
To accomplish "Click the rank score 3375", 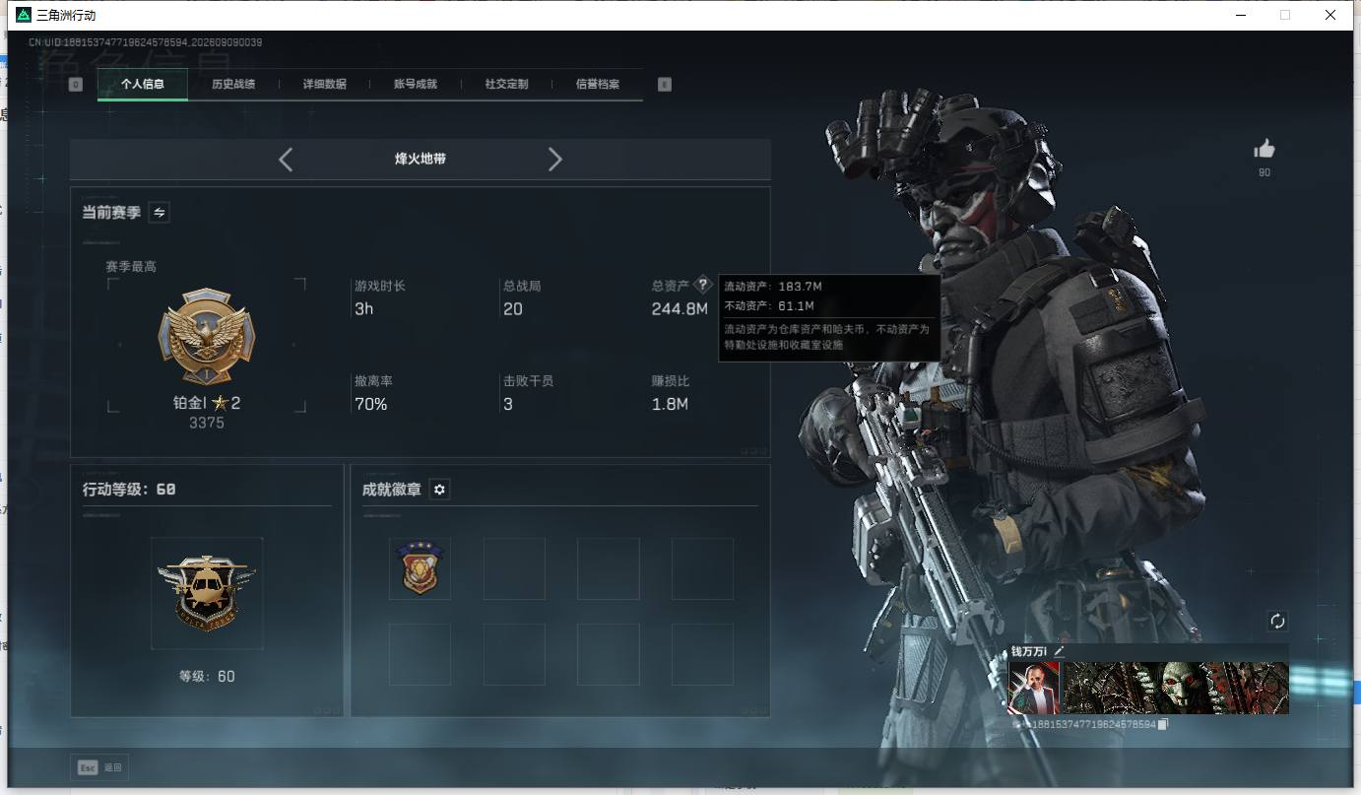I will pyautogui.click(x=207, y=423).
